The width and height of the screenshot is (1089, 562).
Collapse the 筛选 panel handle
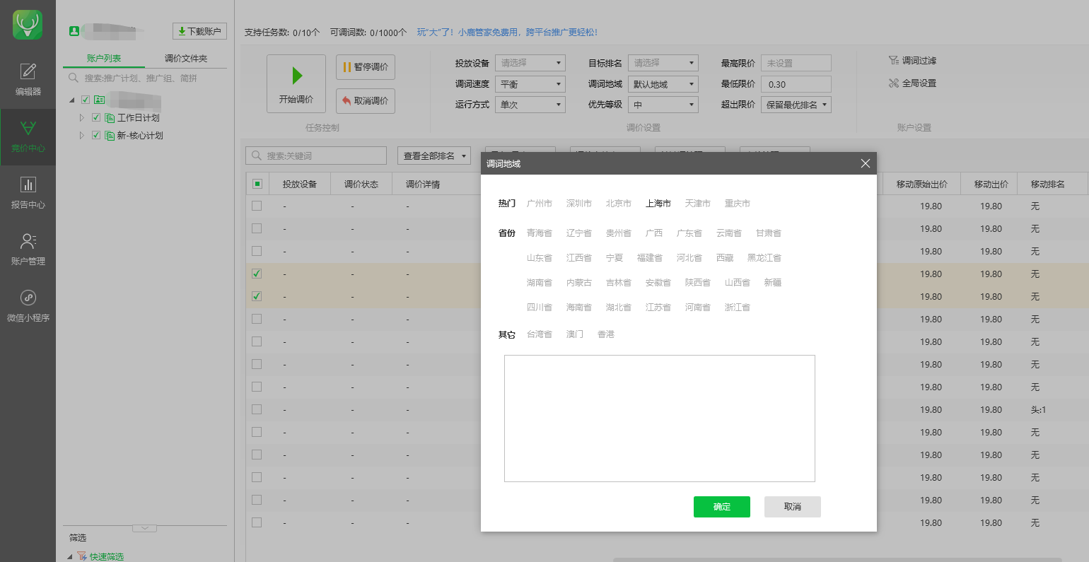144,528
